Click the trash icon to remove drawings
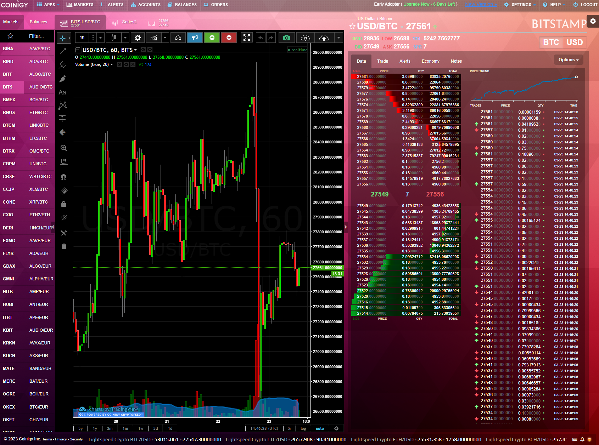Screen dimensions: 599x445 pos(64,246)
